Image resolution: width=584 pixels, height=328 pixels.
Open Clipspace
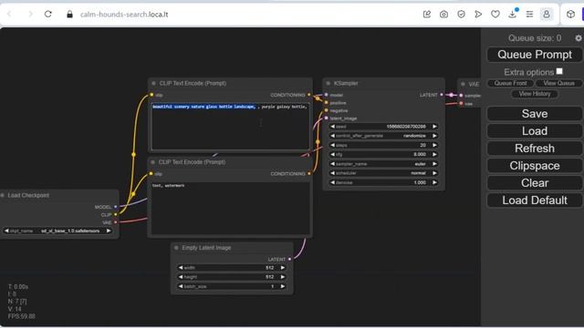(x=535, y=166)
